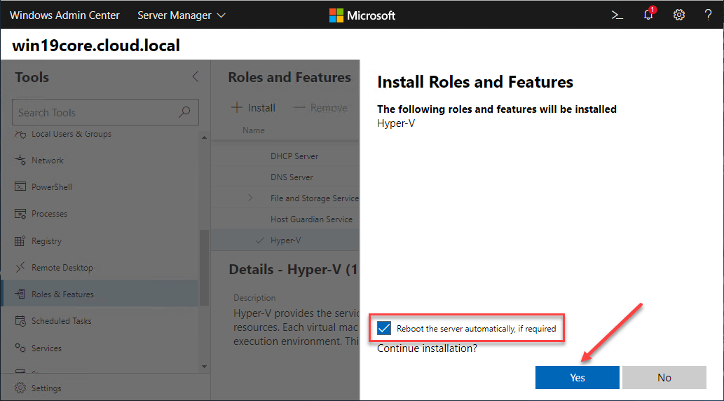Click the Network tool icon
The height and width of the screenshot is (401, 724).
pyautogui.click(x=20, y=161)
